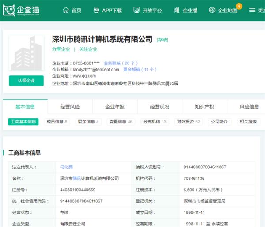Image resolution: width=265 pixels, height=227 pixels.
Task: Select the 成员信息 8 sub-tab
Action: (x=57, y=122)
